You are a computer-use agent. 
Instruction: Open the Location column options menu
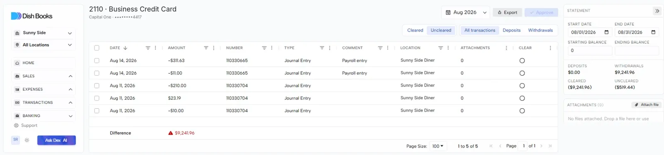(x=448, y=48)
